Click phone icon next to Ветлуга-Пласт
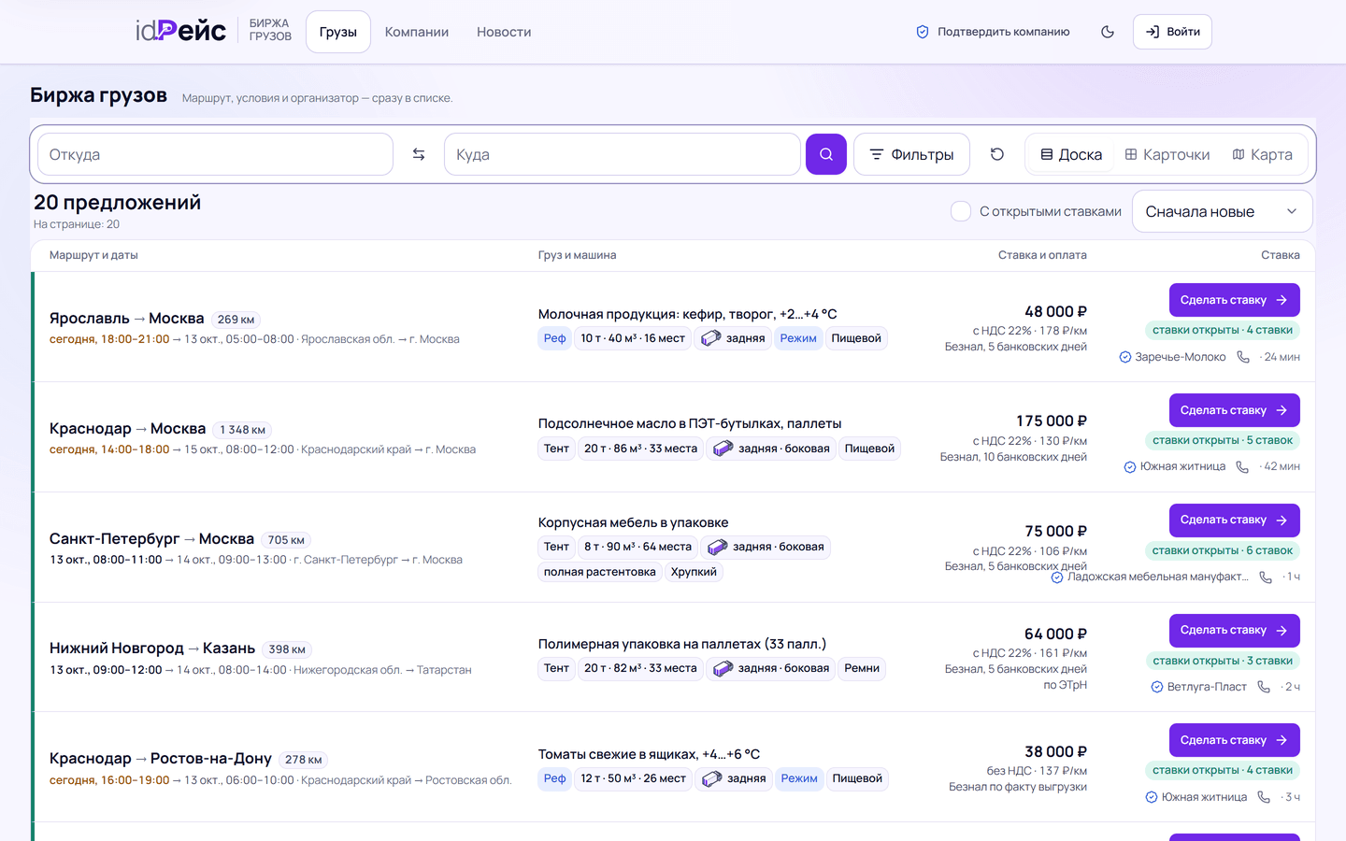This screenshot has height=841, width=1346. (1264, 687)
